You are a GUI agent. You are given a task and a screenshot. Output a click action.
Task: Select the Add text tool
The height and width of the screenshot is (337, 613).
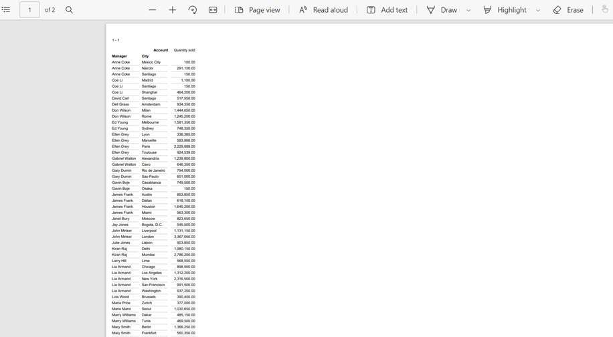coord(387,10)
